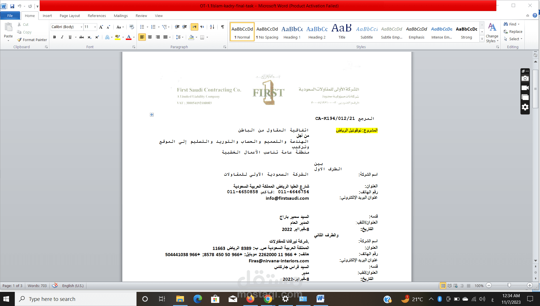Click the Subscript icon
Screen dimensions: 540x306
click(x=89, y=37)
